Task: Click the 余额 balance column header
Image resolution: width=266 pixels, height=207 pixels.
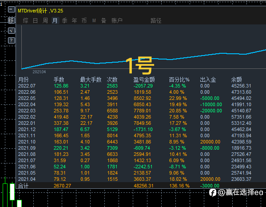Action: click(236, 80)
